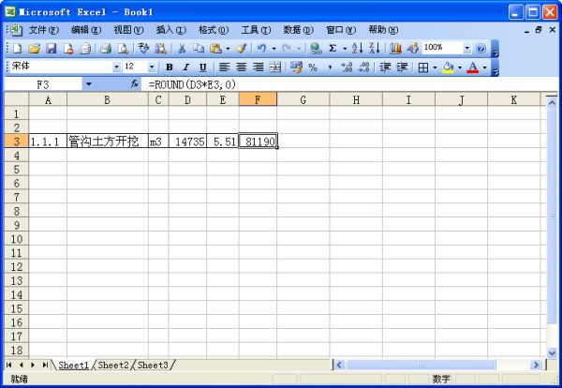
Task: Toggle italic formatting
Action: (x=186, y=67)
